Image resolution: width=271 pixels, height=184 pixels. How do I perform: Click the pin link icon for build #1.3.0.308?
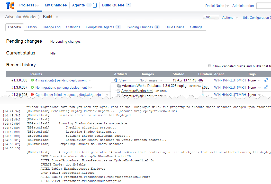[x=266, y=80]
